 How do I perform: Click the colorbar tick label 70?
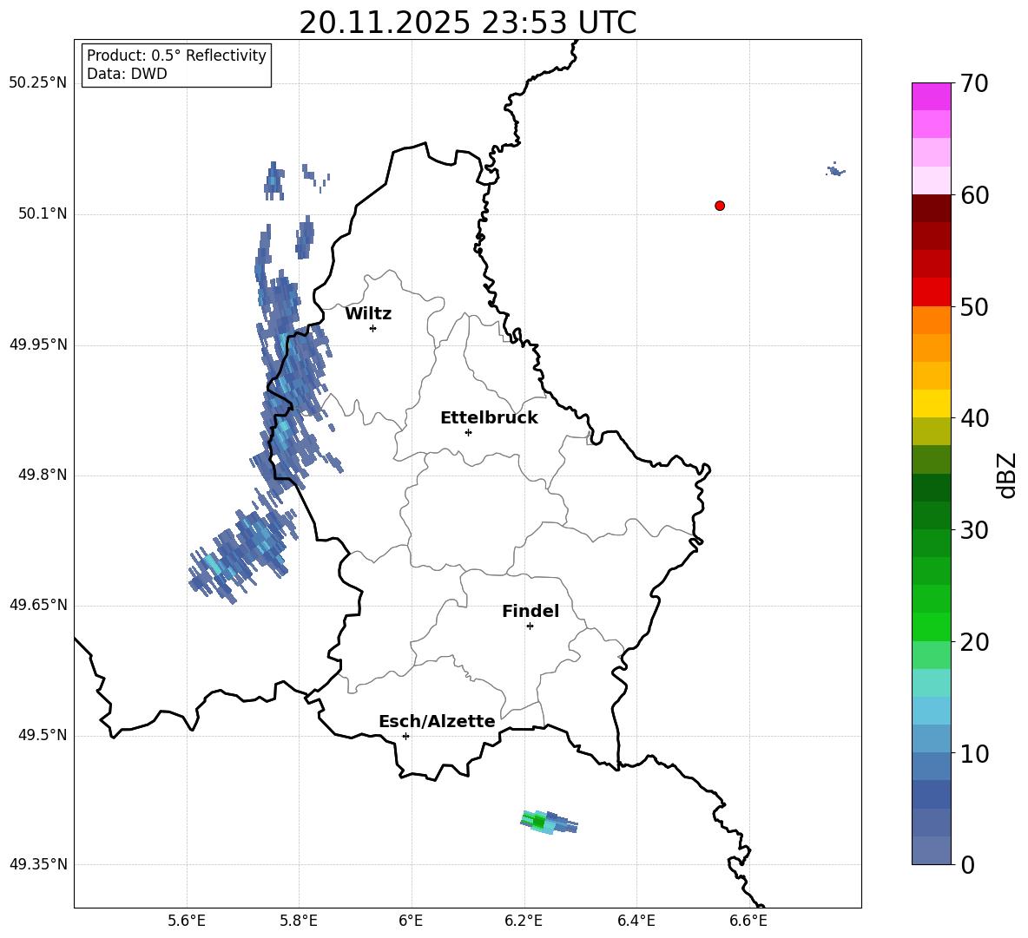point(974,84)
